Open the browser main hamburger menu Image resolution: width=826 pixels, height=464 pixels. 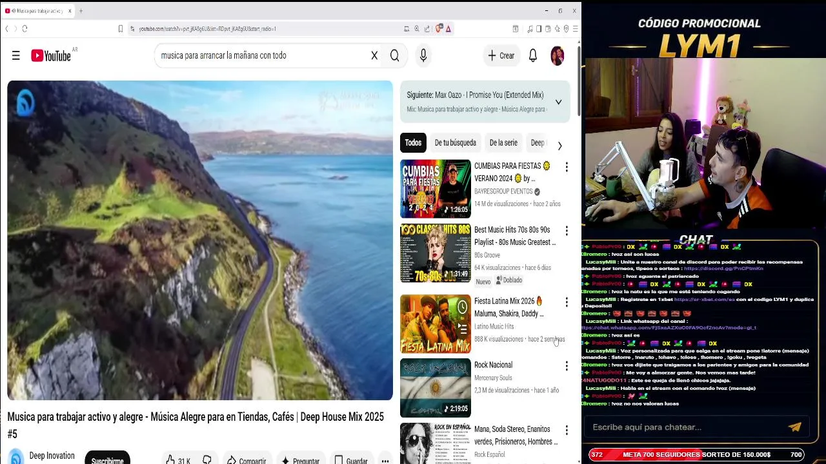[575, 28]
